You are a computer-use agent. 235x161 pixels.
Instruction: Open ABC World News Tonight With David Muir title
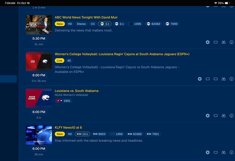(86, 17)
